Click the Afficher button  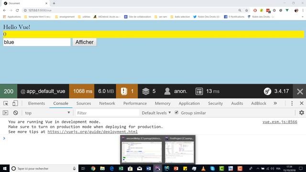(85, 42)
